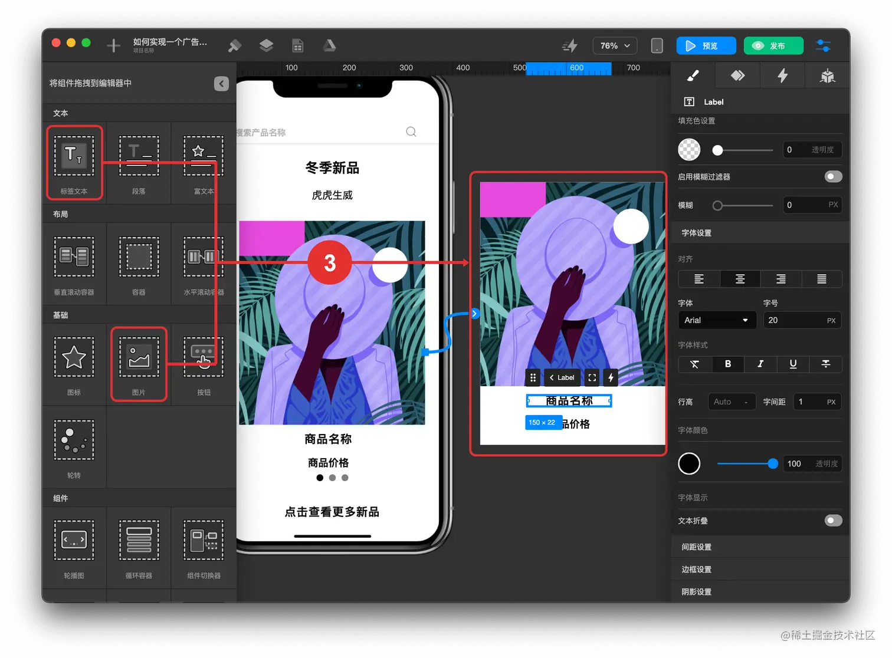Open the Arial font dropdown
892x658 pixels.
point(717,320)
